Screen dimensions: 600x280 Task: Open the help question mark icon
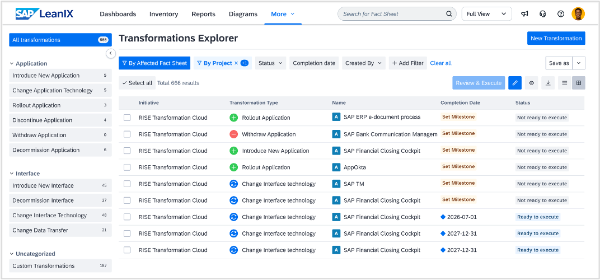click(561, 14)
